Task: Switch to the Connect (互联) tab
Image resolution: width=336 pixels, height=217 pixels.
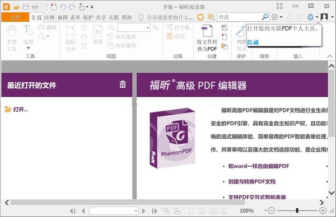Action: click(x=114, y=17)
